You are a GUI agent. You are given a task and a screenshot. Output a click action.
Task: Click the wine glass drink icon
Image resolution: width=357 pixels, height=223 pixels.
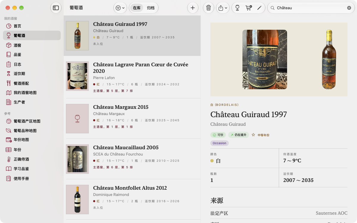[237, 8]
